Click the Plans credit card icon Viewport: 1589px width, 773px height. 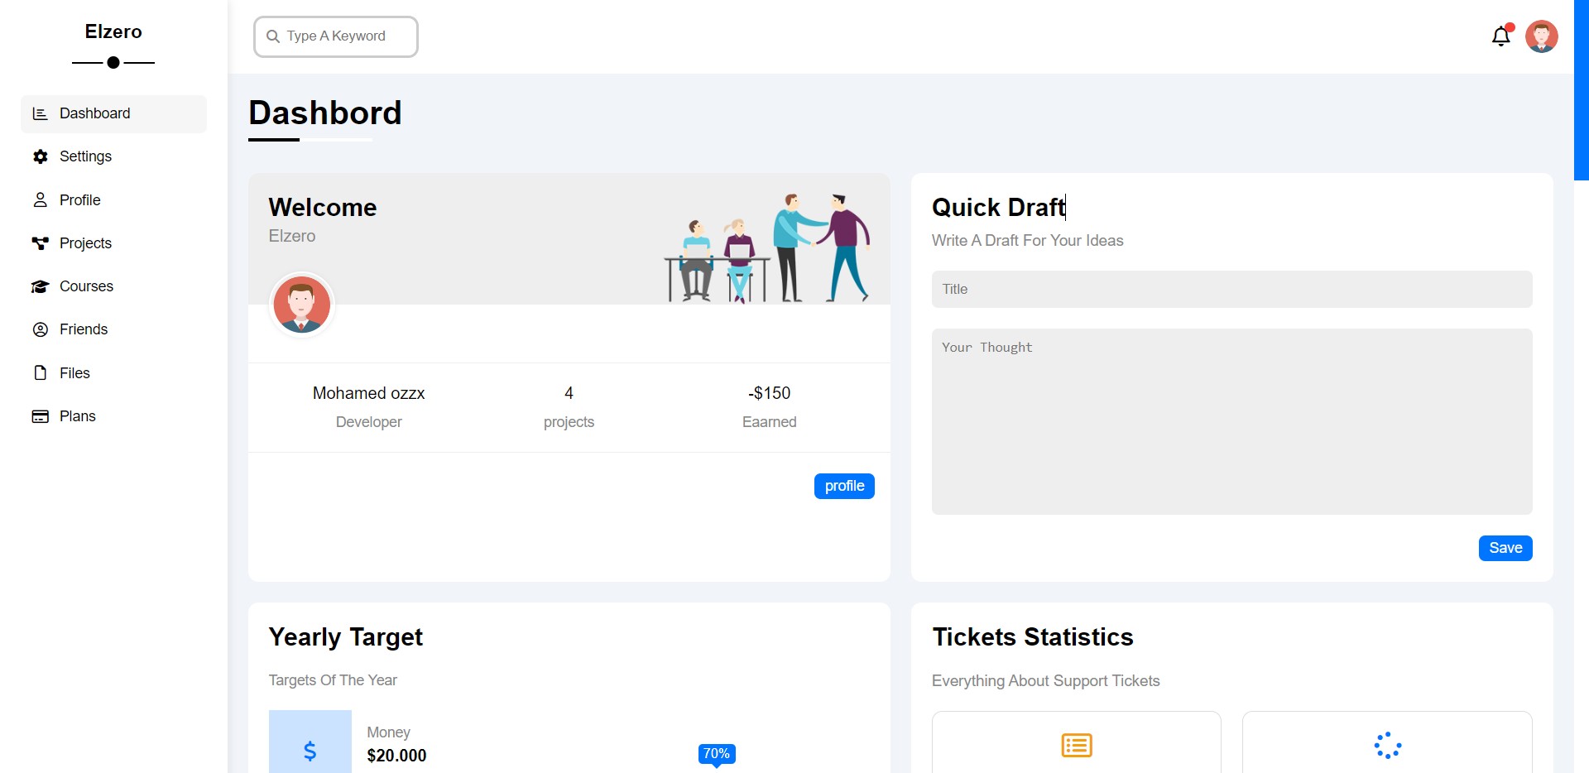click(x=40, y=416)
